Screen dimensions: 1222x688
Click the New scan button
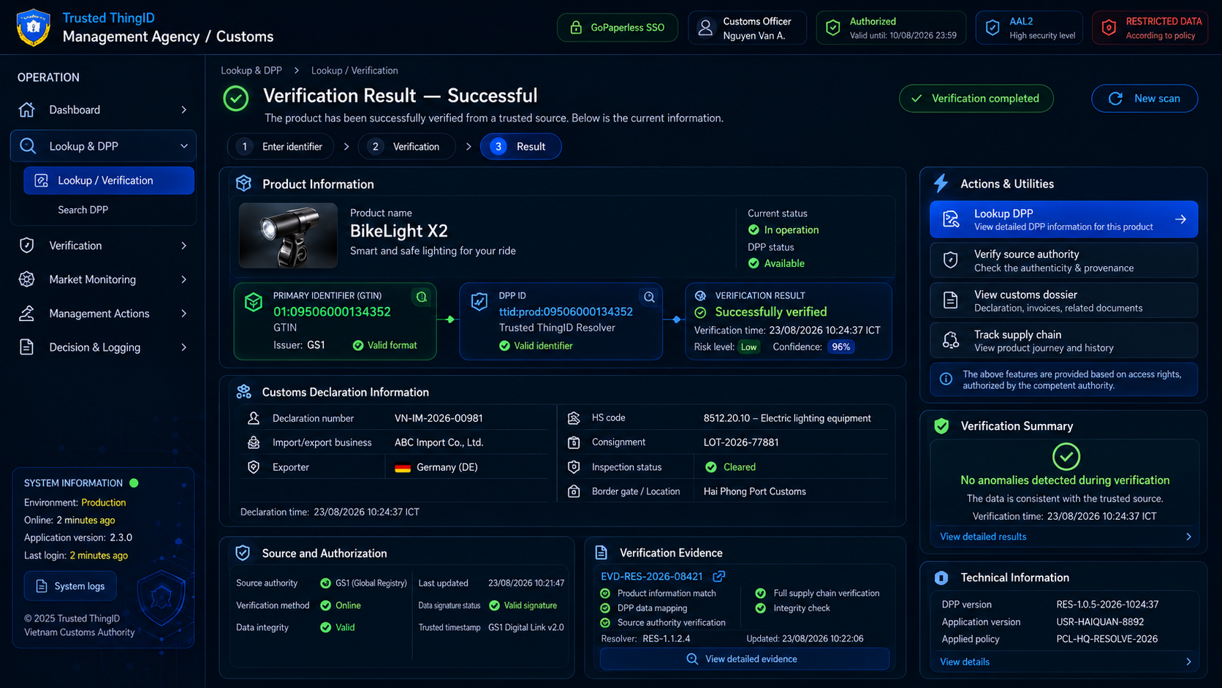(1145, 98)
